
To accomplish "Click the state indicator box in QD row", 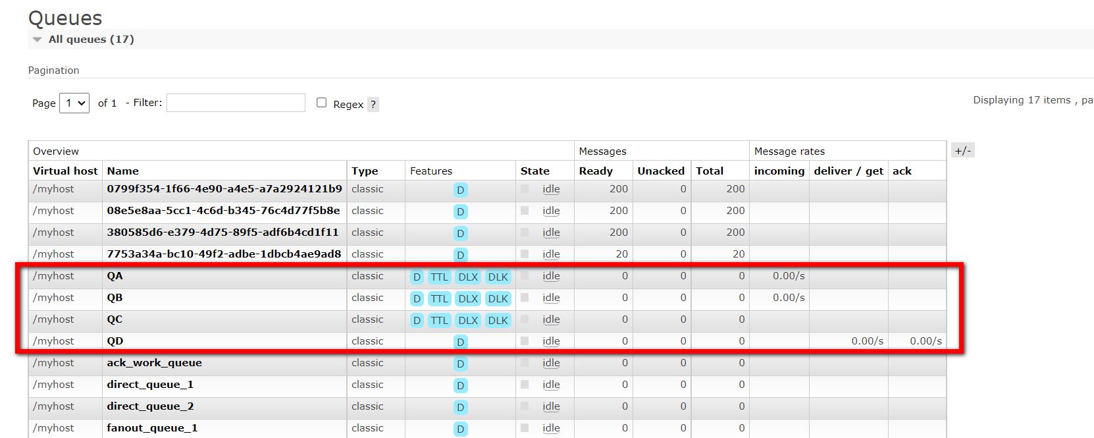I will coord(525,341).
